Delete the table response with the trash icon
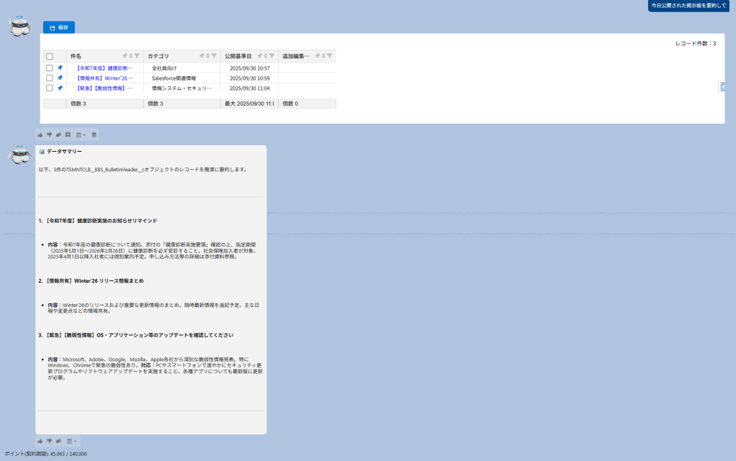 coord(94,134)
